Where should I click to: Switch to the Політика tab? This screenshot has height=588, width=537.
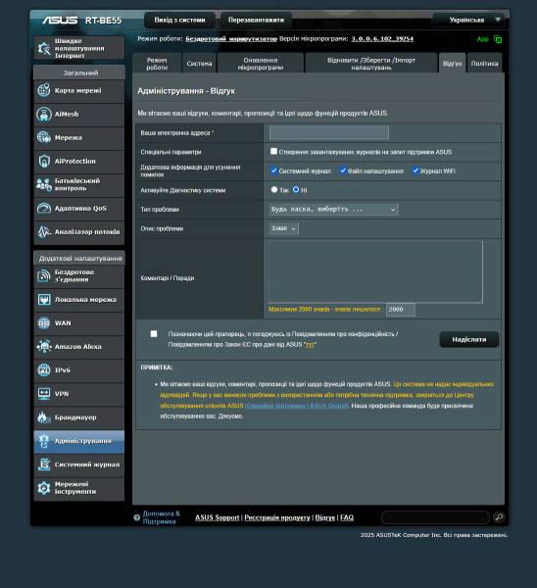point(484,64)
